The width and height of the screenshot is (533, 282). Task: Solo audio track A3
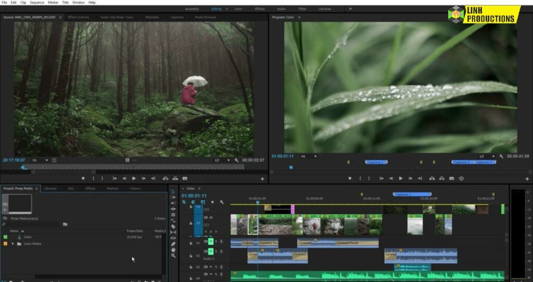pyautogui.click(x=216, y=267)
